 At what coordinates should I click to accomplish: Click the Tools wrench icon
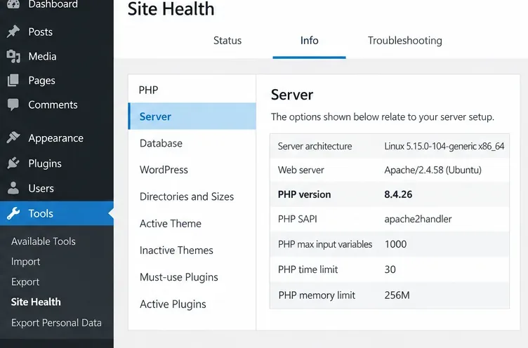point(13,213)
